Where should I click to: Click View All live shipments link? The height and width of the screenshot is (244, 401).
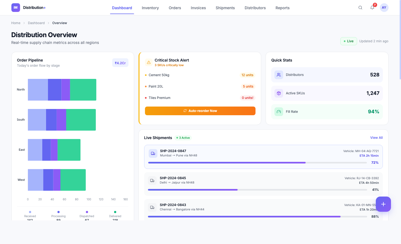[x=376, y=138]
